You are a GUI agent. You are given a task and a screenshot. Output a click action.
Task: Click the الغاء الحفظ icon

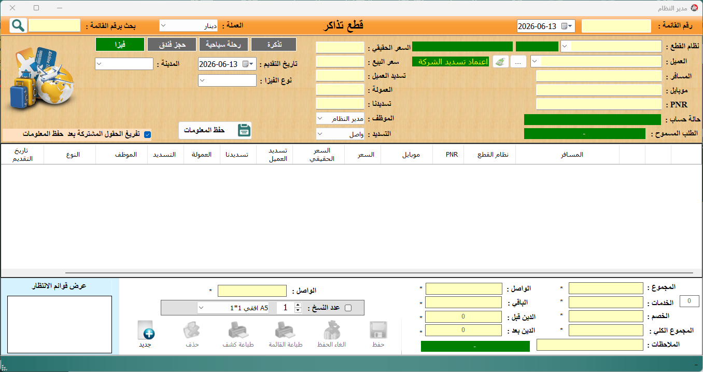(x=332, y=330)
